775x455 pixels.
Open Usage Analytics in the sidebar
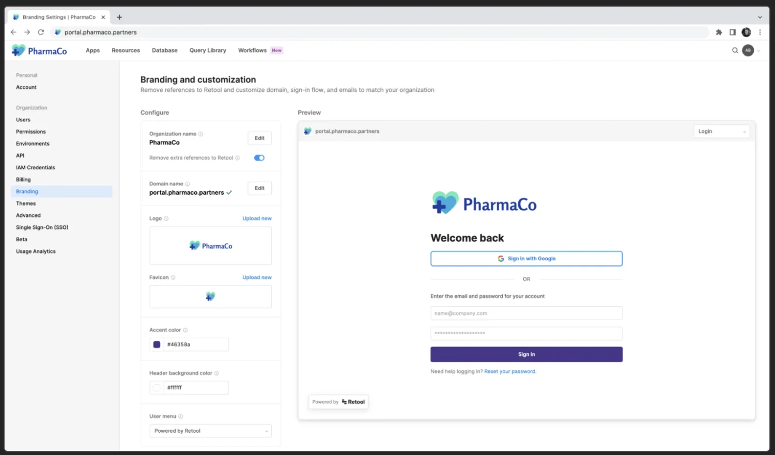36,252
